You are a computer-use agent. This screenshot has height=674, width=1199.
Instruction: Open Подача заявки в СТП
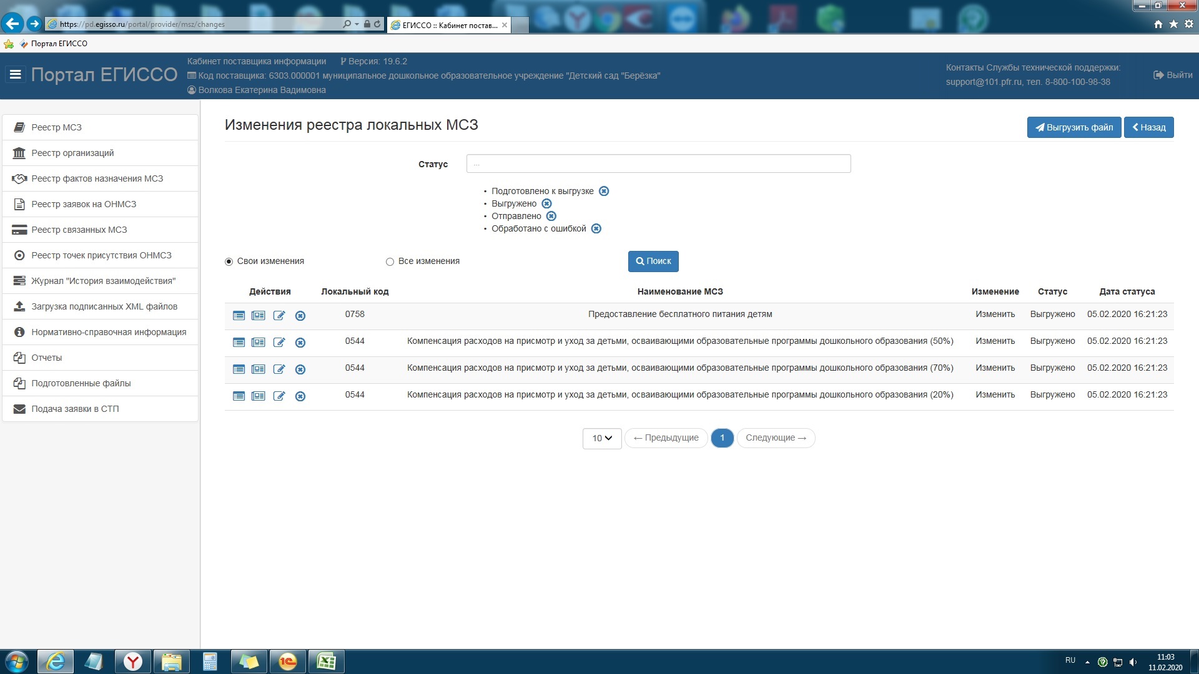pyautogui.click(x=101, y=409)
